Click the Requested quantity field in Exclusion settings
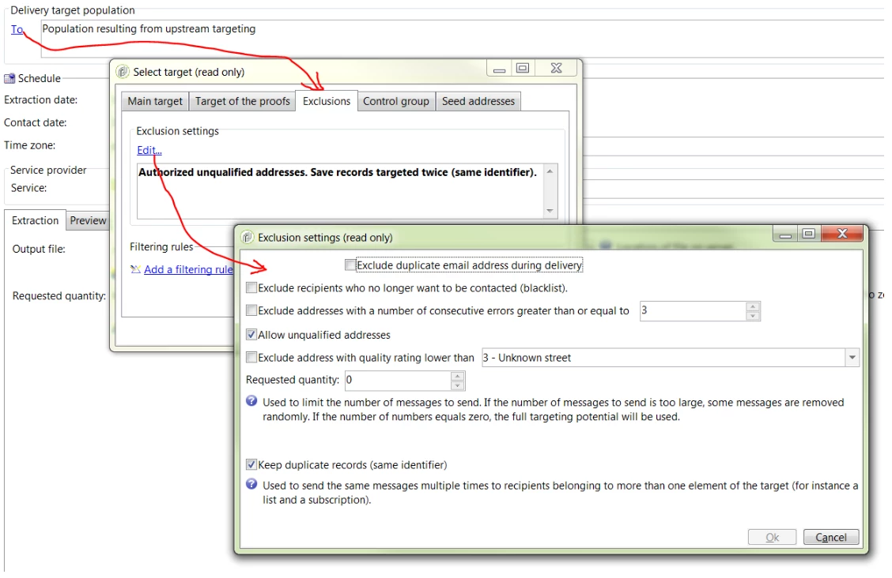The height and width of the screenshot is (578, 892). pyautogui.click(x=398, y=381)
